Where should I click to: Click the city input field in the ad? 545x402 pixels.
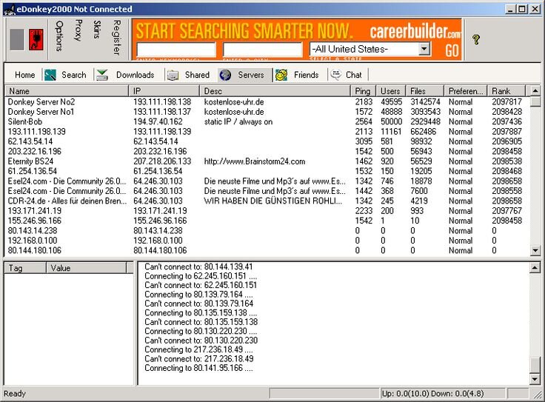[262, 50]
